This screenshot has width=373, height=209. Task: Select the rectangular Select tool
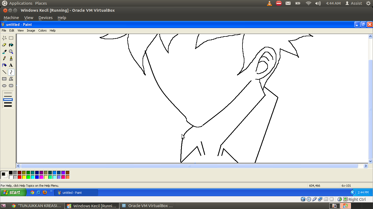click(11, 38)
